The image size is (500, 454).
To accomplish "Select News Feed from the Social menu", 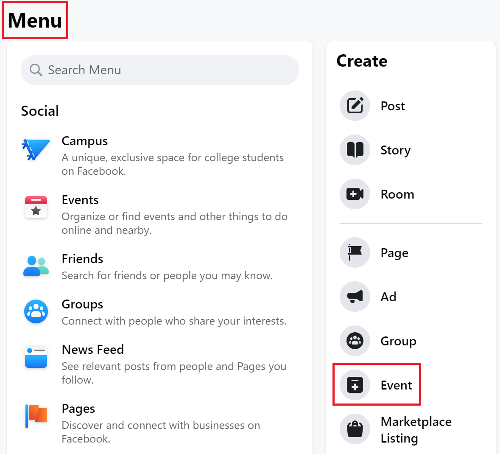I will coord(93,350).
